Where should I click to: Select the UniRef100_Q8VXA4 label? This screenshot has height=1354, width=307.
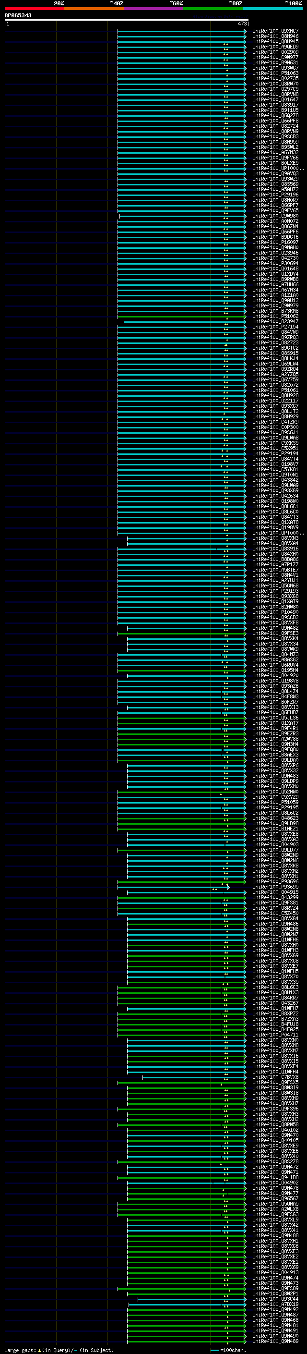pyautogui.click(x=275, y=544)
